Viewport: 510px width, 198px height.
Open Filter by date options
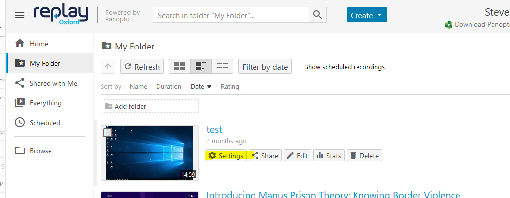(265, 67)
